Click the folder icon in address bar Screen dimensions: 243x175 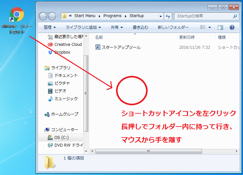coord(64,16)
